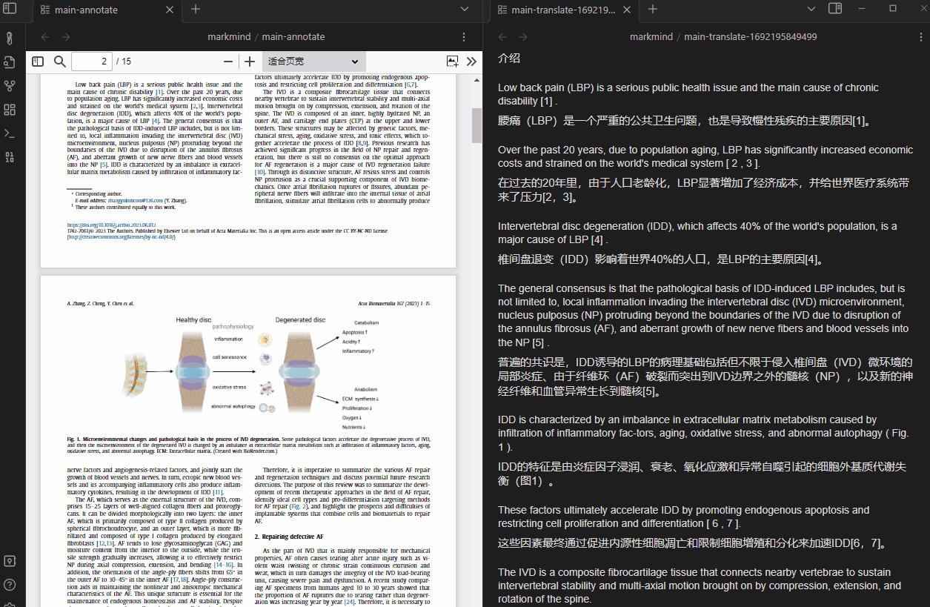Open more options for main-annotate pane
This screenshot has width=930, height=607.
[464, 36]
